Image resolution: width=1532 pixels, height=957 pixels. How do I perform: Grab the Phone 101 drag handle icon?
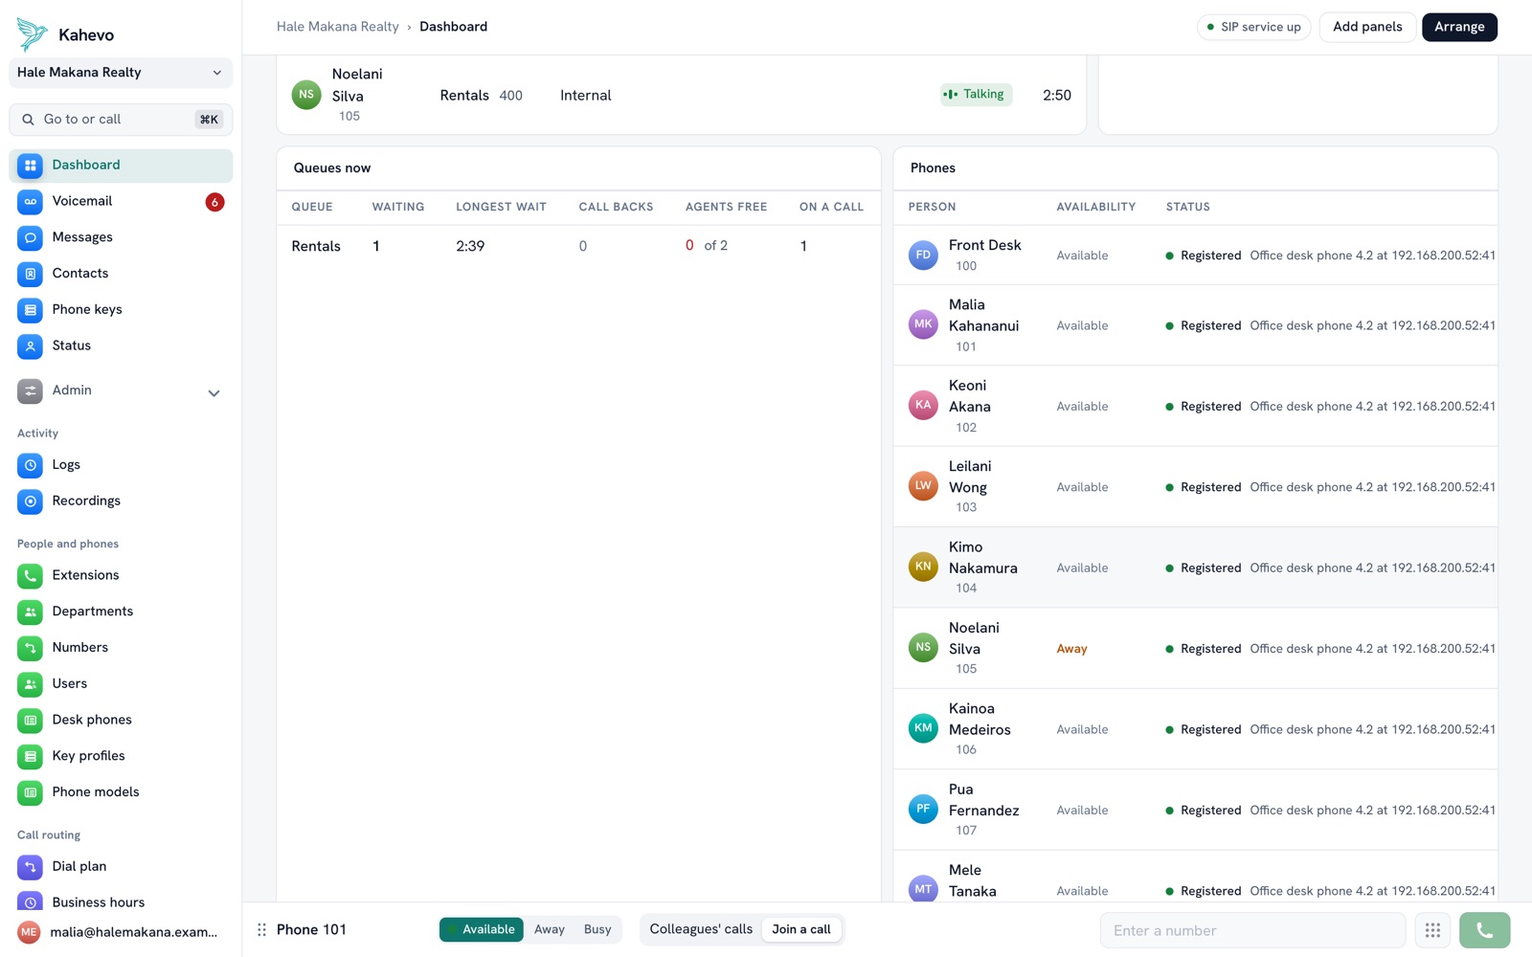261,930
